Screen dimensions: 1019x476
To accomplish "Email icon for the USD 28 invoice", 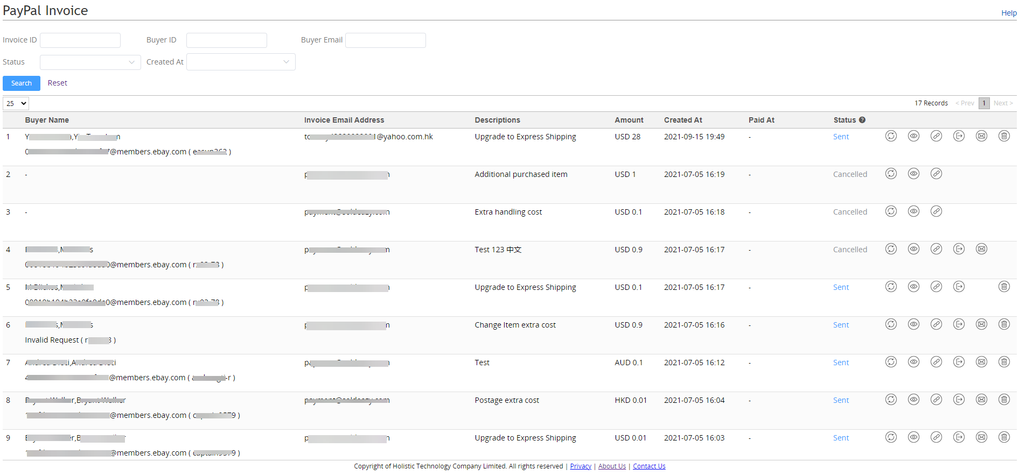I will (982, 136).
